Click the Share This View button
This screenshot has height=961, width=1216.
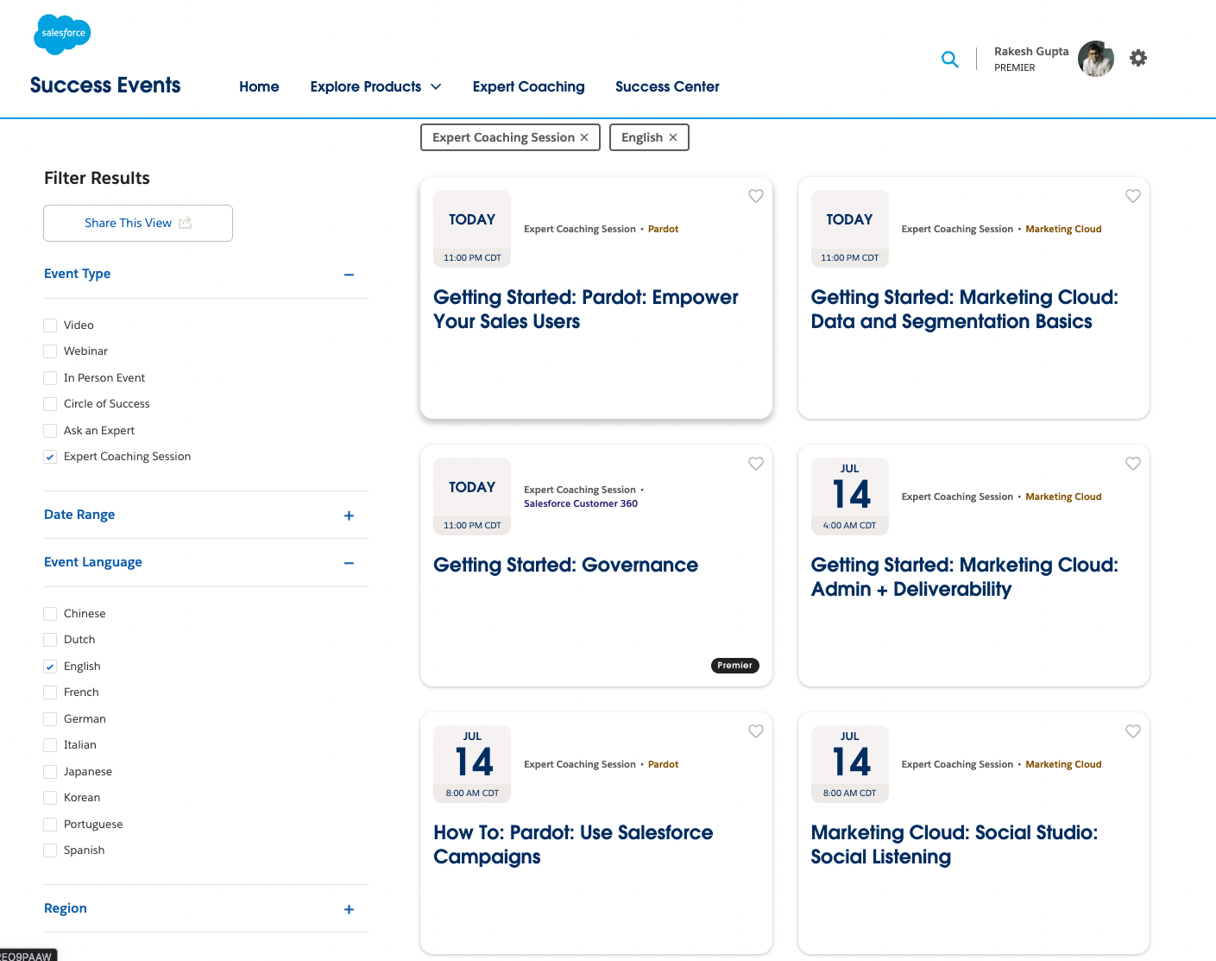pyautogui.click(x=138, y=223)
